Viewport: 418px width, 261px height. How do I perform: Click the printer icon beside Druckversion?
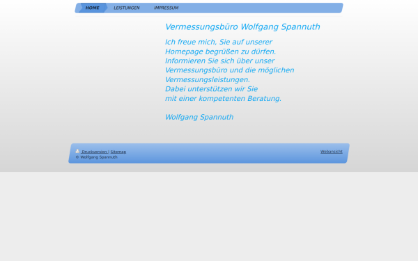click(x=77, y=151)
